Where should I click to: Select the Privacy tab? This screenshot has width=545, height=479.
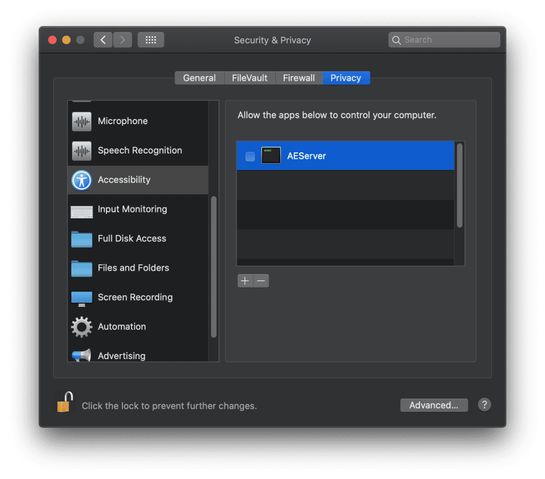346,78
